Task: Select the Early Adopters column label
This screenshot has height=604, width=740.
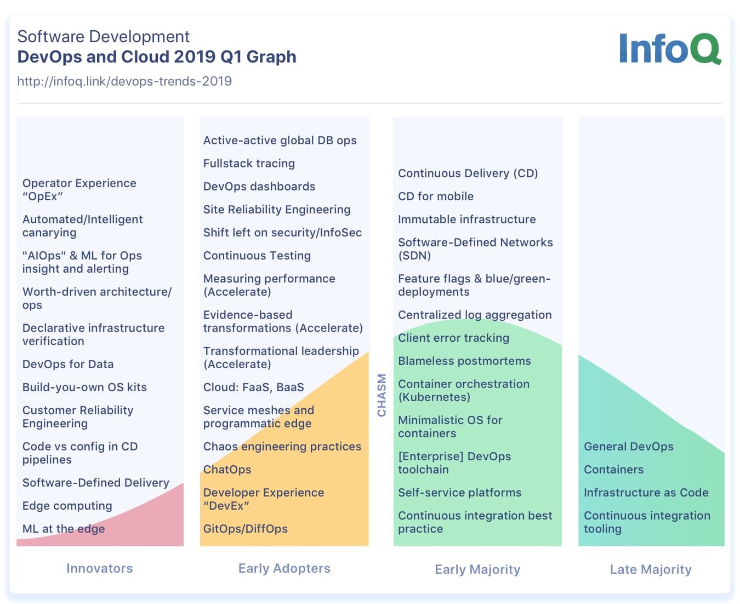Action: 284,569
